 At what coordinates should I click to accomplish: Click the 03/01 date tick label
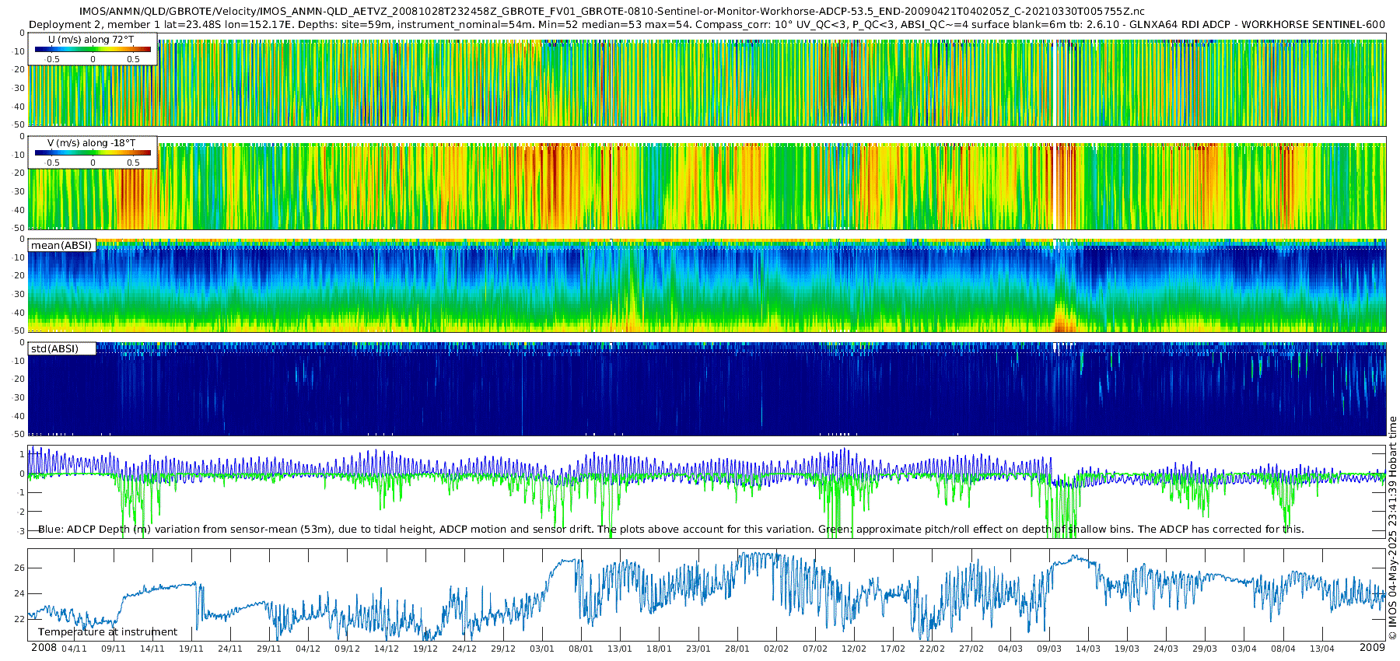pos(542,649)
